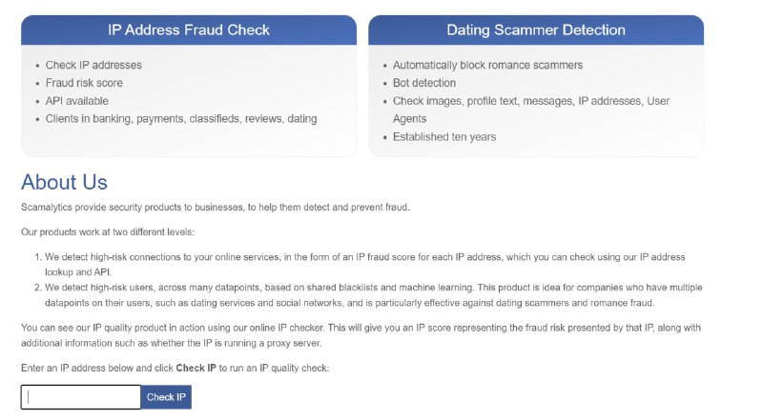Screen dimensions: 763x420
Task: Click the About Us heading
Action: coord(64,182)
